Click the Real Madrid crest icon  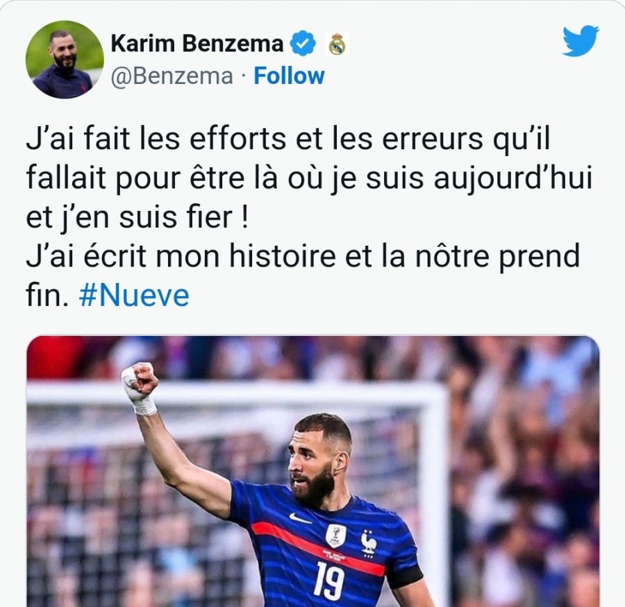(337, 44)
